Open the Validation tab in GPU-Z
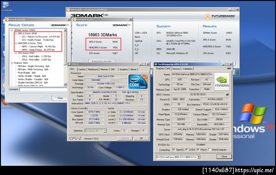The image size is (276, 175). pos(188,69)
